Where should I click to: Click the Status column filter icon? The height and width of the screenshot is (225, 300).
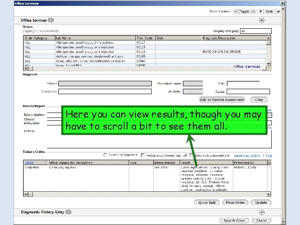coord(46,162)
